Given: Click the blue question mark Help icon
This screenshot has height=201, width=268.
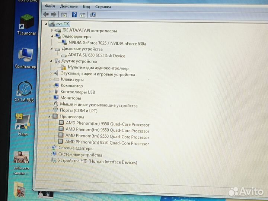Looking at the screenshot, I should click(x=74, y=15).
